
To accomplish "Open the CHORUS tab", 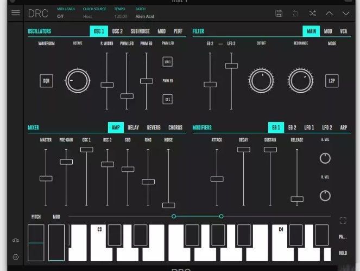I will [x=175, y=127].
